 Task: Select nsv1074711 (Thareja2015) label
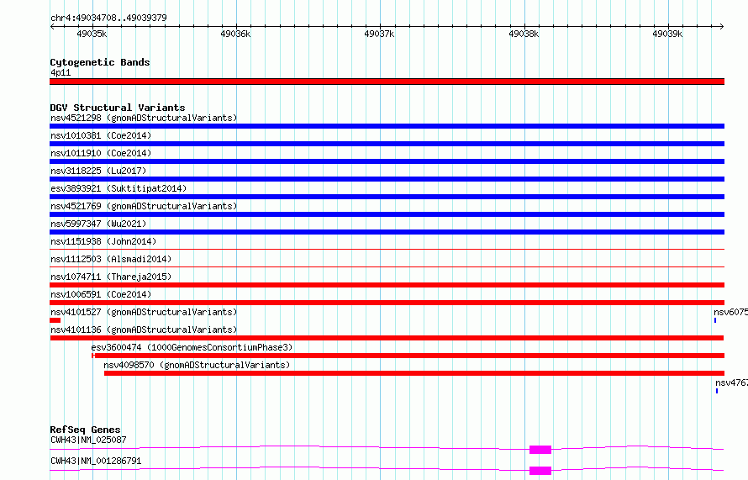pos(111,277)
